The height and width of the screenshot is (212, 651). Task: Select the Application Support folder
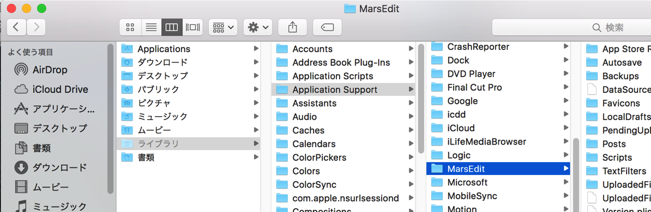click(x=343, y=90)
